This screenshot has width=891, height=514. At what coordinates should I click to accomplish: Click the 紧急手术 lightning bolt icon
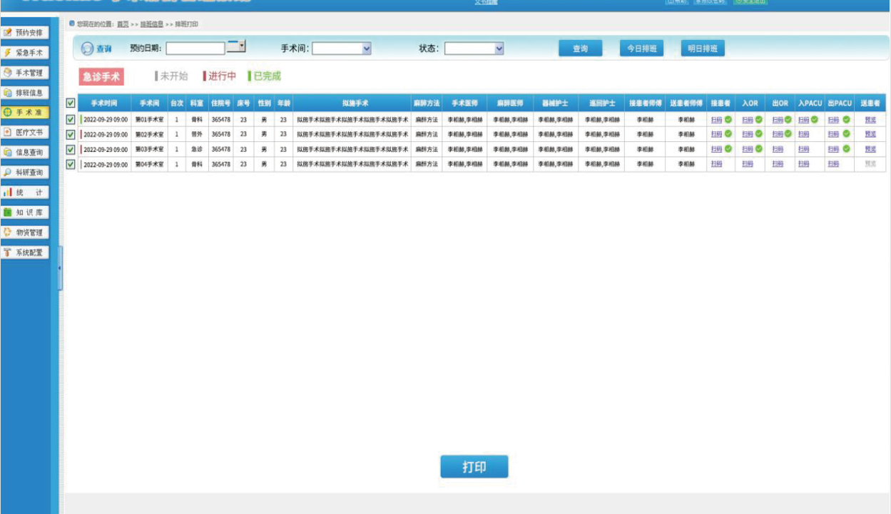tap(8, 53)
